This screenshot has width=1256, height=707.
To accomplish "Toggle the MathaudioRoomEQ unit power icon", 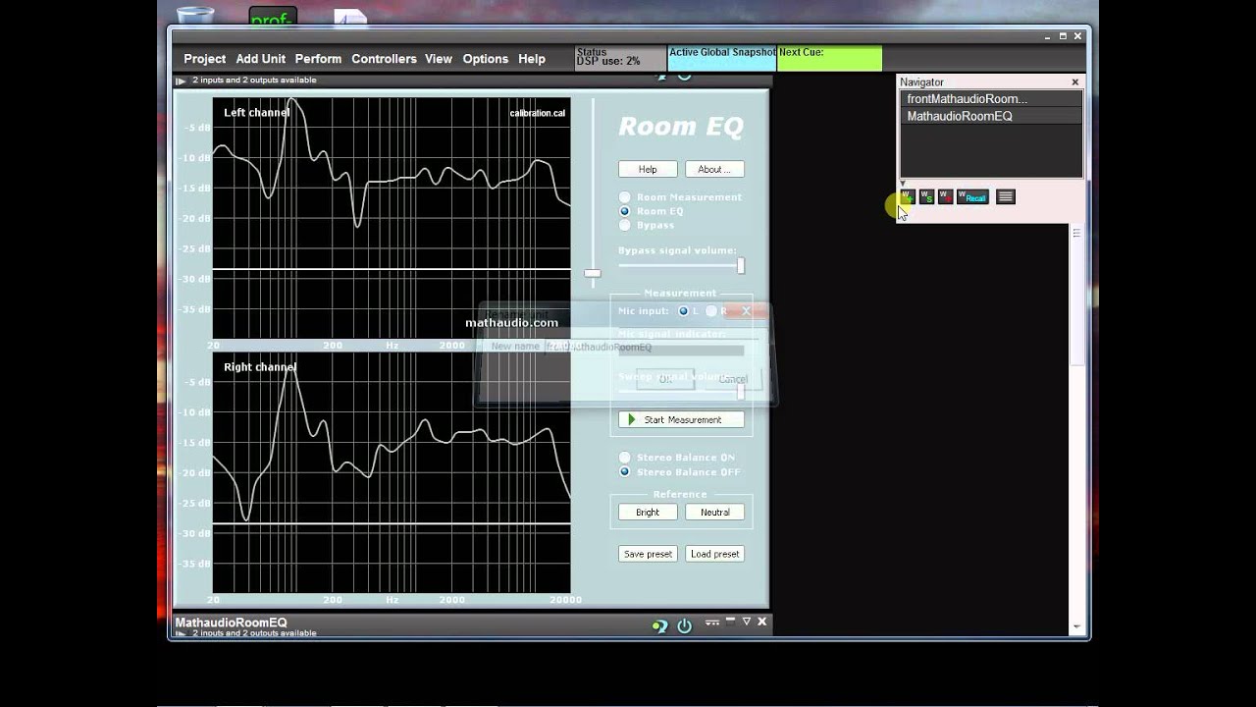I will [x=684, y=625].
